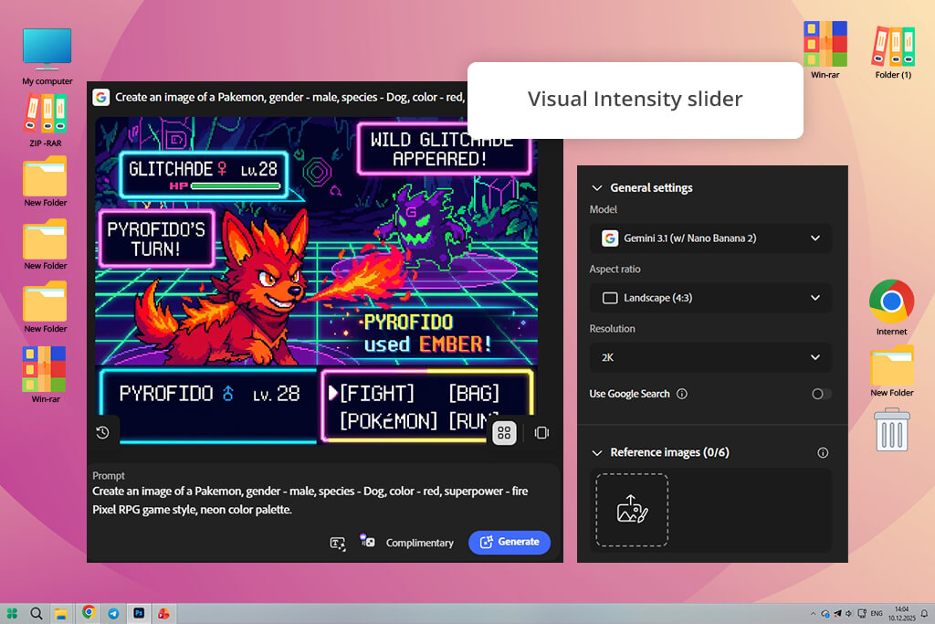
Task: Click into the Prompt text field
Action: tap(325, 500)
